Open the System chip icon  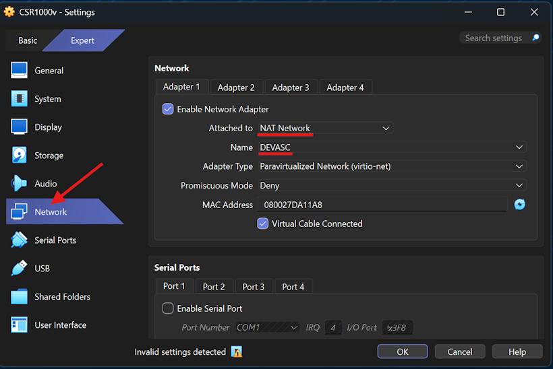19,98
